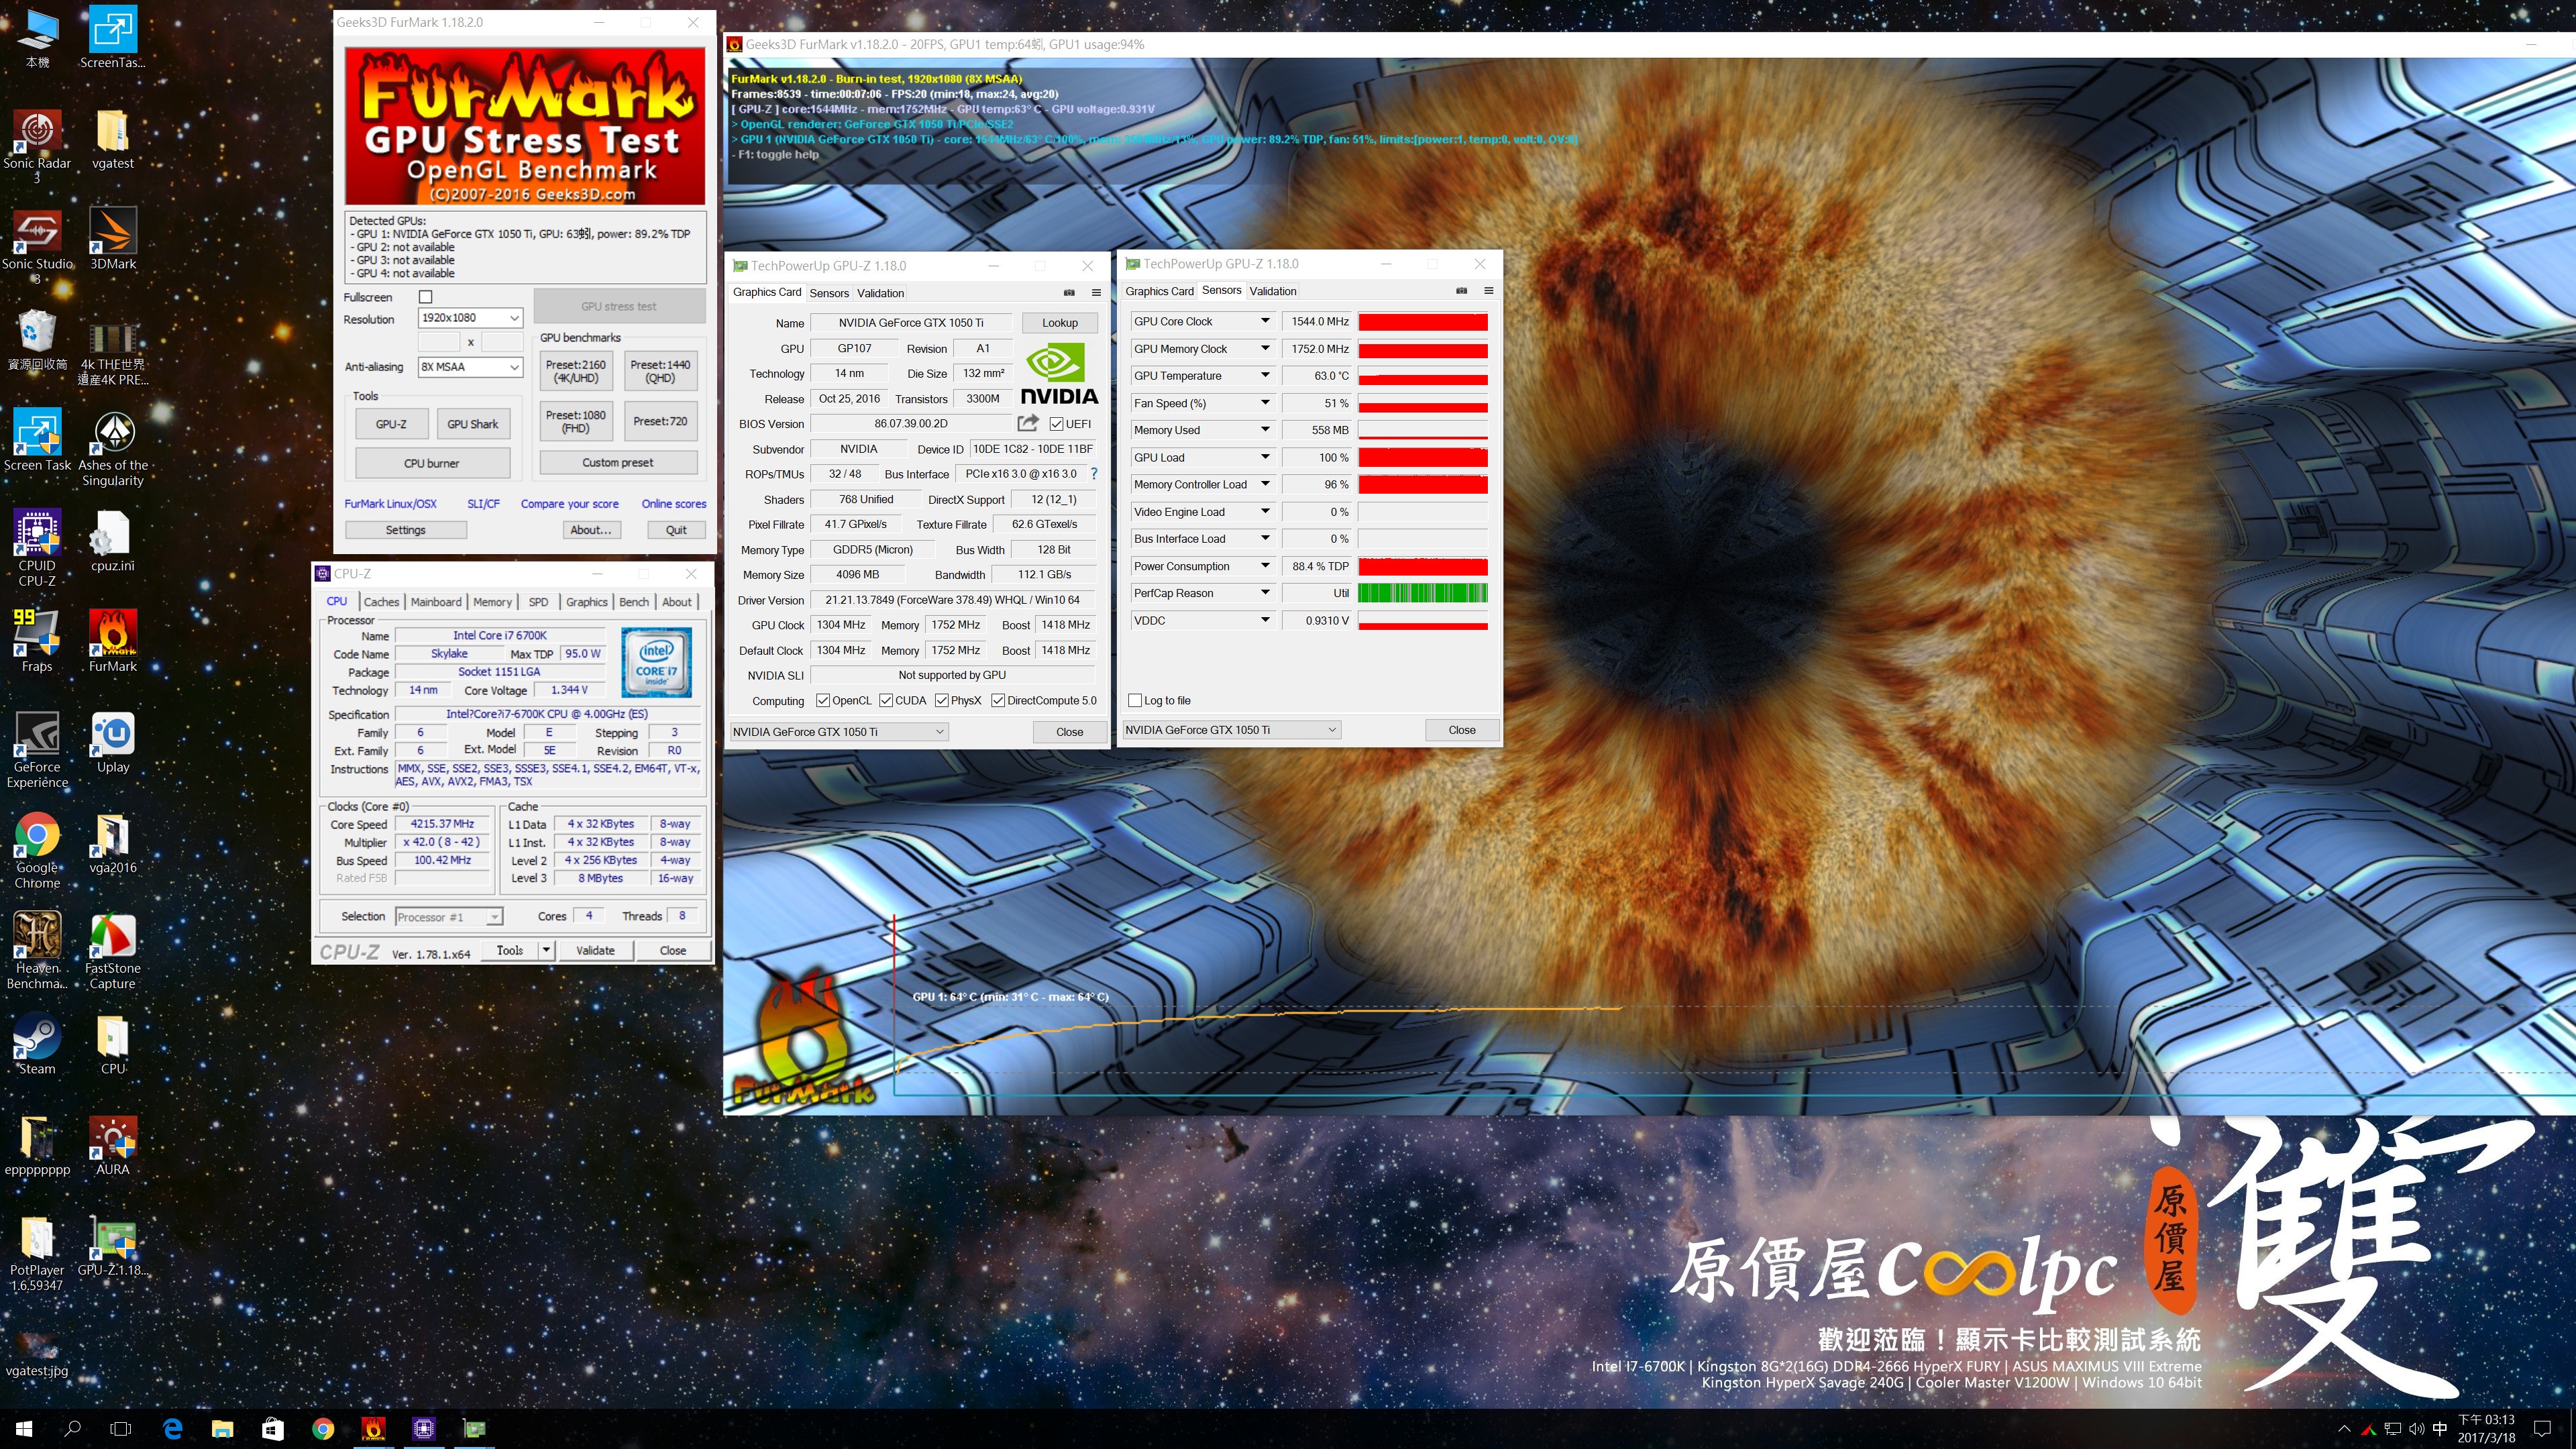Switch to Caches tab in CPU-Z
Image resolution: width=2576 pixels, height=1449 pixels.
(x=381, y=602)
